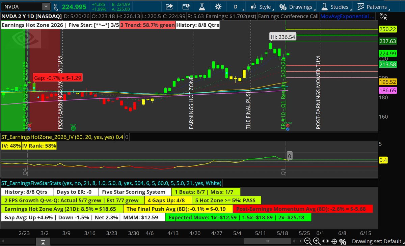Click the symbol link clip icon
The image size is (405, 246).
(x=55, y=7)
